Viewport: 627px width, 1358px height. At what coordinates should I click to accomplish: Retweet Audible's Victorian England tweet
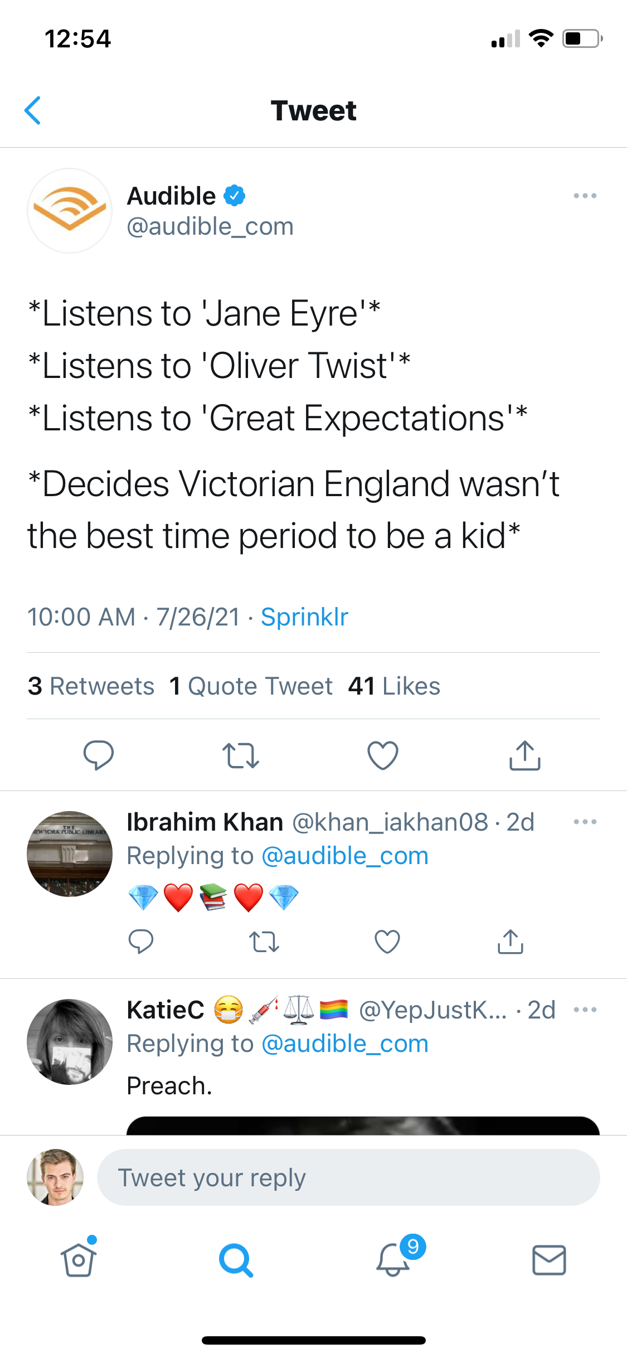click(x=241, y=755)
